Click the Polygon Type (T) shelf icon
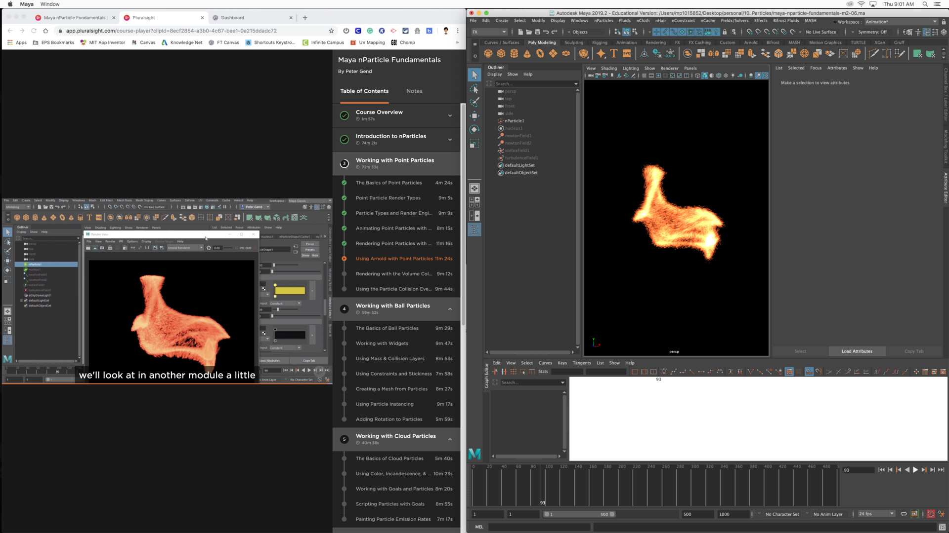The height and width of the screenshot is (533, 949). (x=614, y=53)
